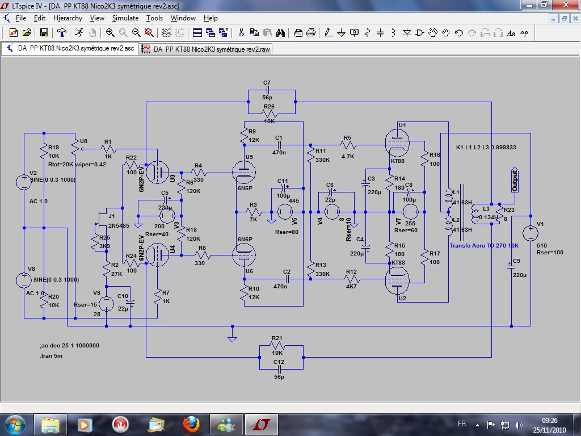
Task: Open the Simulate menu
Action: 125,18
